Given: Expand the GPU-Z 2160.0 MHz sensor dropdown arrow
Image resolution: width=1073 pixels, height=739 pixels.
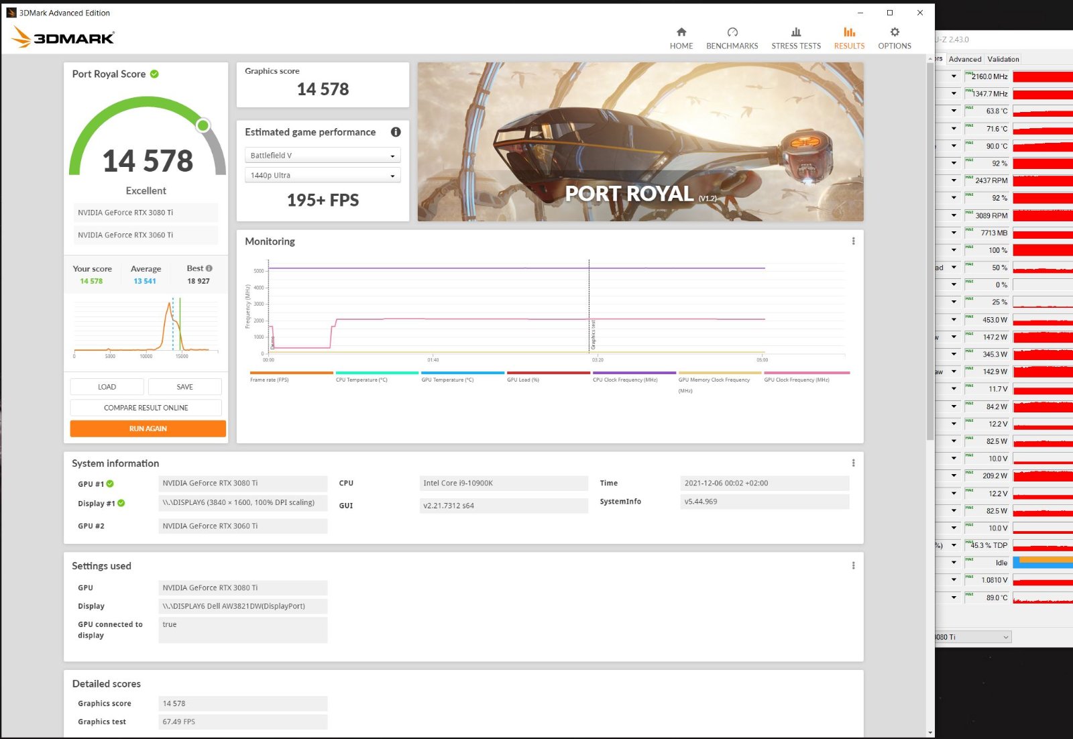Looking at the screenshot, I should pyautogui.click(x=954, y=76).
